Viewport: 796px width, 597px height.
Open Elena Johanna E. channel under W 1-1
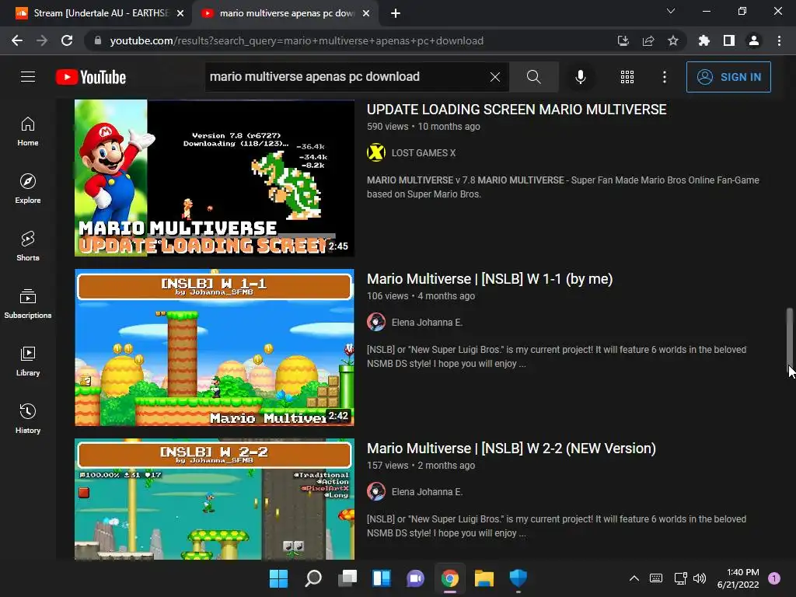(427, 323)
